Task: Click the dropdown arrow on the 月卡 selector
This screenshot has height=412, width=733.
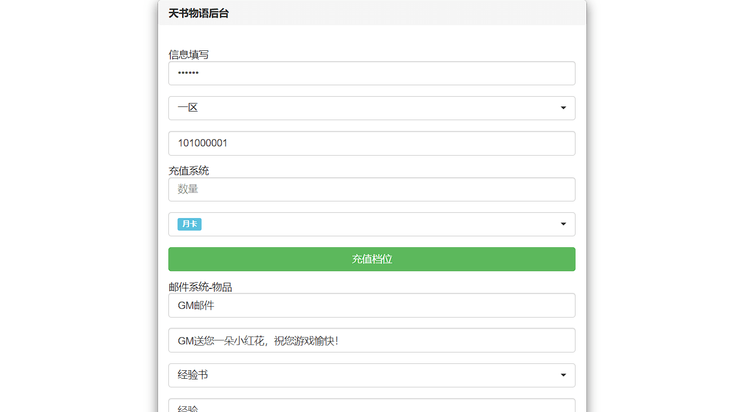Action: 563,224
